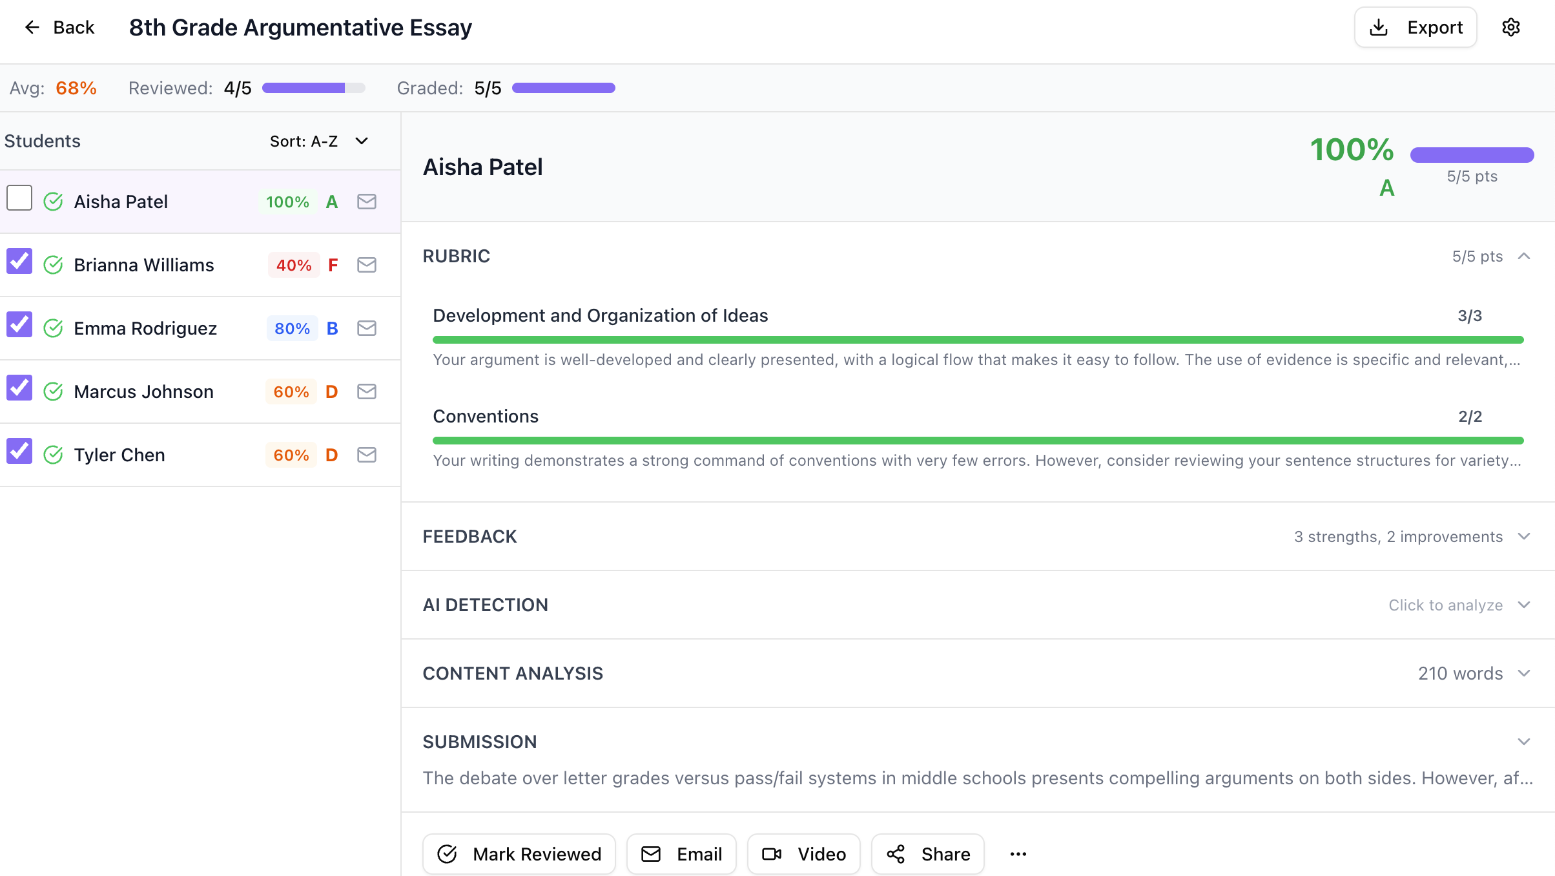Click the Email button
The image size is (1555, 876).
click(x=681, y=854)
